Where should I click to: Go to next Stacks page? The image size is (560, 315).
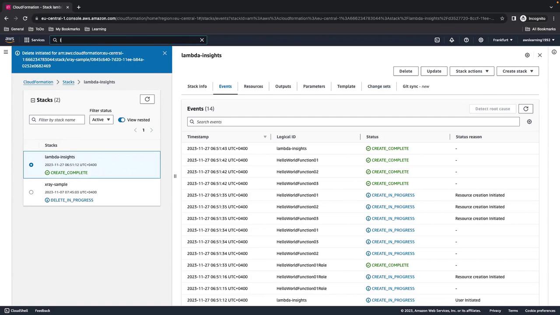(x=151, y=130)
